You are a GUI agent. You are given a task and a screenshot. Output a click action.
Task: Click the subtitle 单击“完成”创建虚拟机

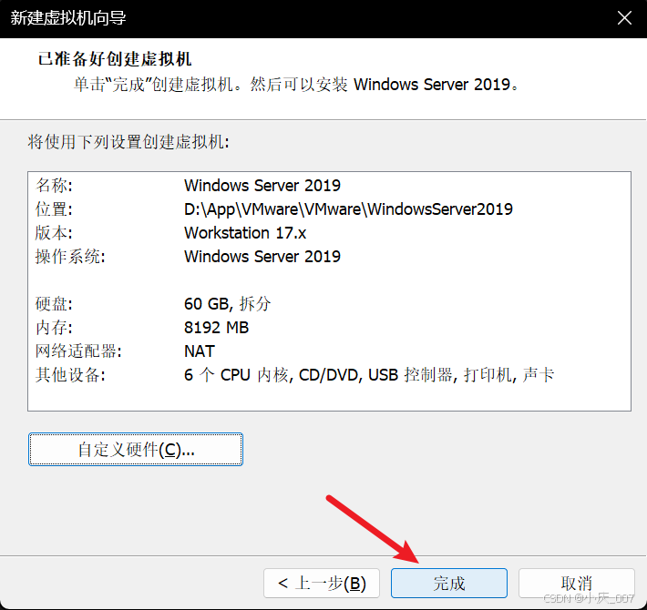(296, 85)
